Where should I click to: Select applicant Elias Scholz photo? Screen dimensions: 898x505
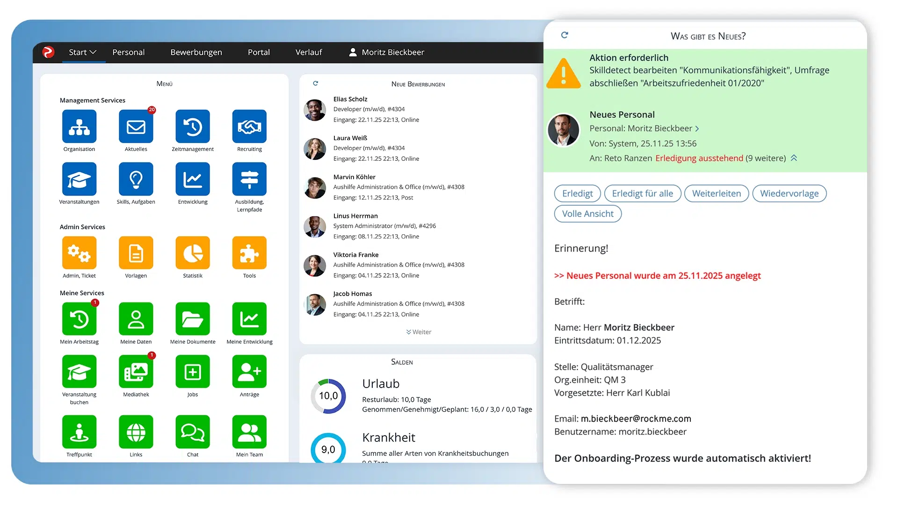315,110
